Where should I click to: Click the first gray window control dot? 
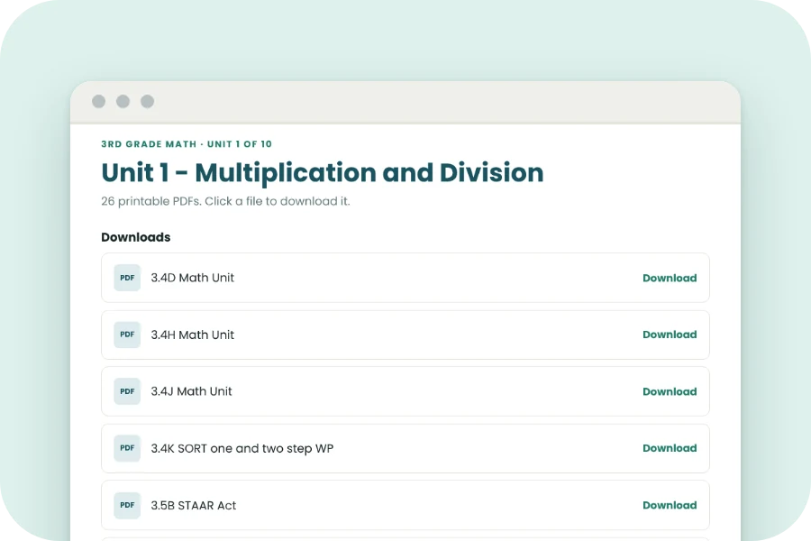pos(98,102)
